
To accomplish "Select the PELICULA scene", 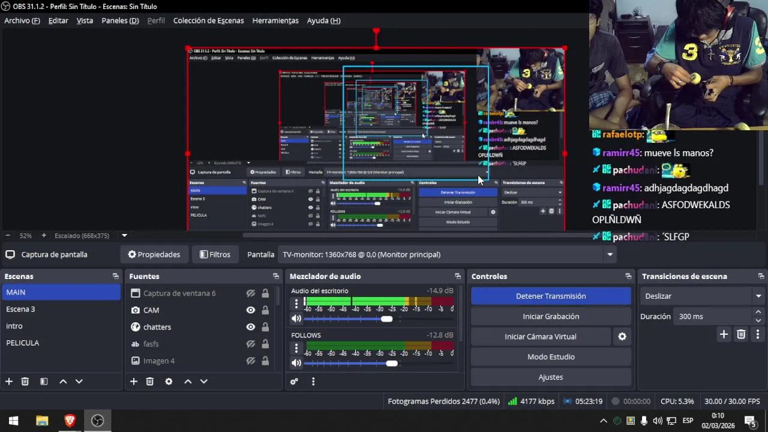I will [x=61, y=343].
